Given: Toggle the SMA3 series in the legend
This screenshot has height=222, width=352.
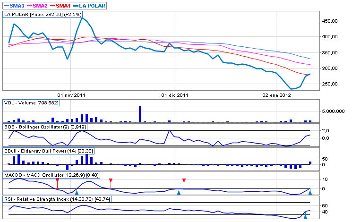Looking at the screenshot, I should [x=14, y=6].
